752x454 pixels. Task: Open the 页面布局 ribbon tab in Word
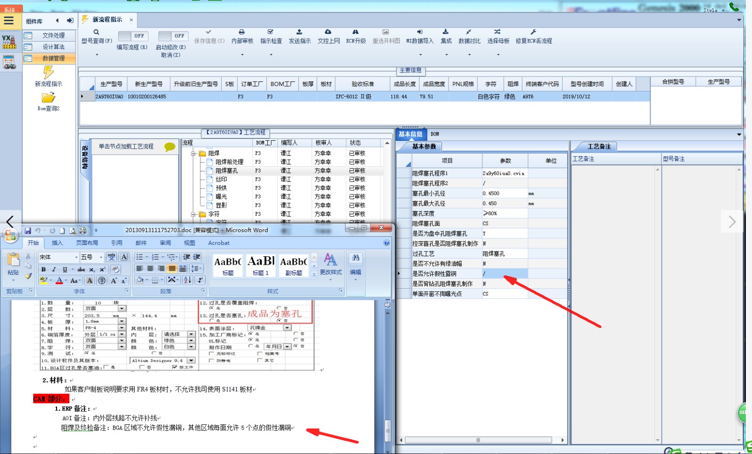point(87,243)
